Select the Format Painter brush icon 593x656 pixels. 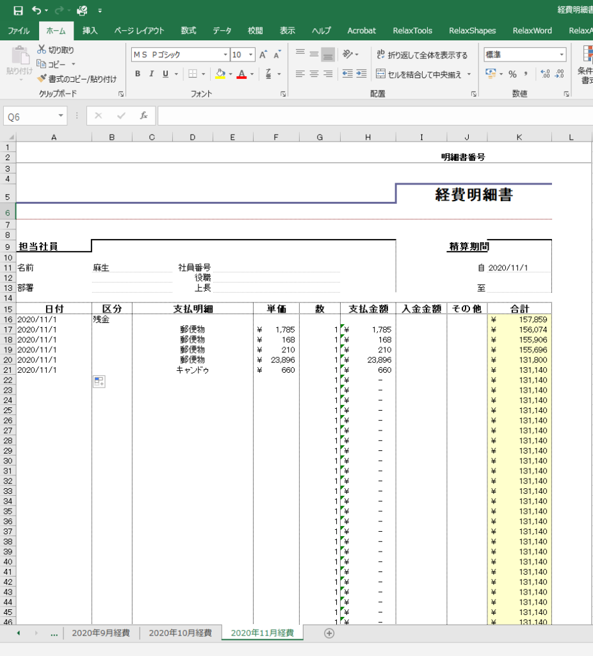42,79
